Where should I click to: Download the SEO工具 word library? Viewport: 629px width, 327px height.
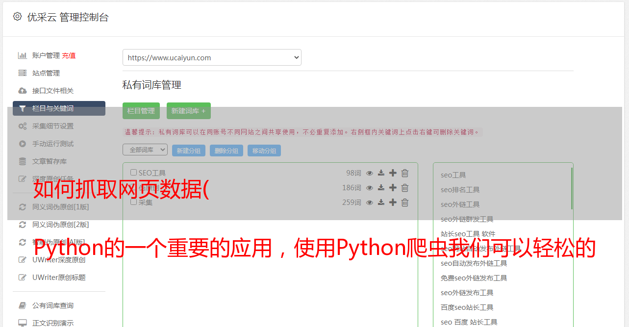point(381,173)
